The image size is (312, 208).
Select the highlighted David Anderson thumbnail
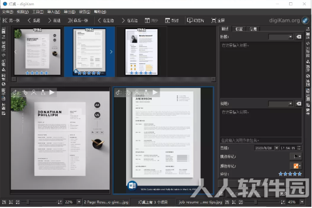point(90,52)
